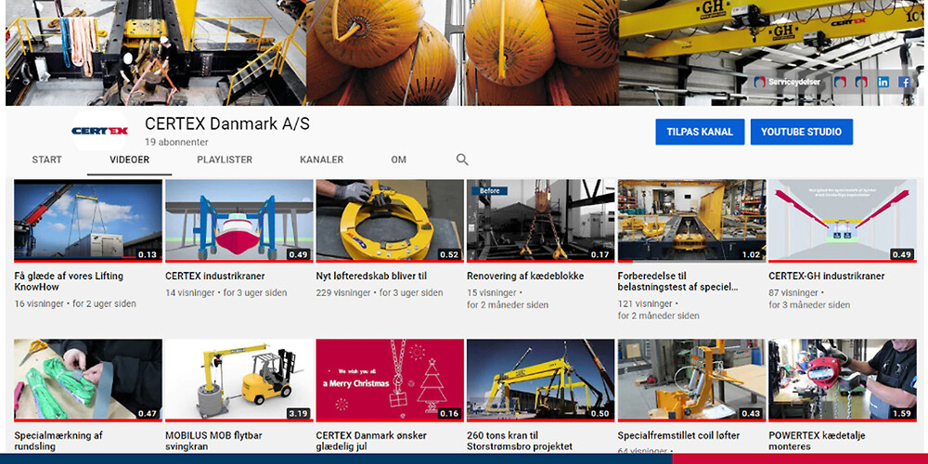Open the channel search magnifier icon

pos(462,160)
